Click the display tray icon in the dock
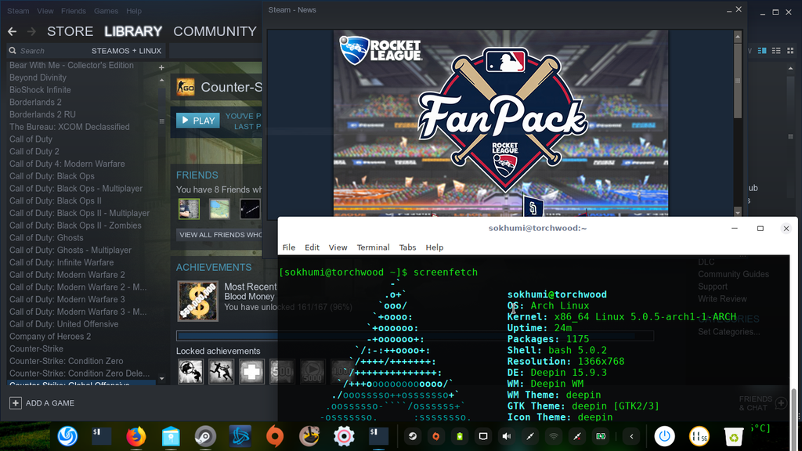802x451 pixels. tap(482, 436)
